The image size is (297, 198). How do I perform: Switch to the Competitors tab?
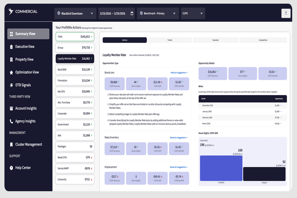click(x=263, y=39)
